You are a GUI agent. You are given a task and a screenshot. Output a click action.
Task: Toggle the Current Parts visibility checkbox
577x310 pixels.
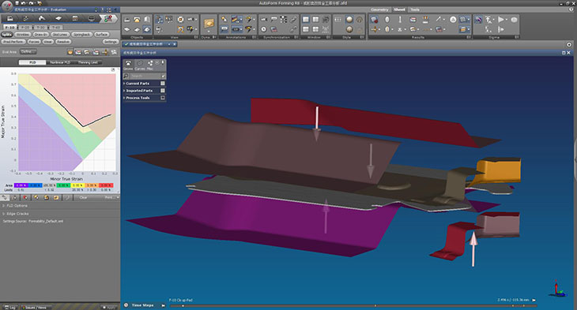163,84
